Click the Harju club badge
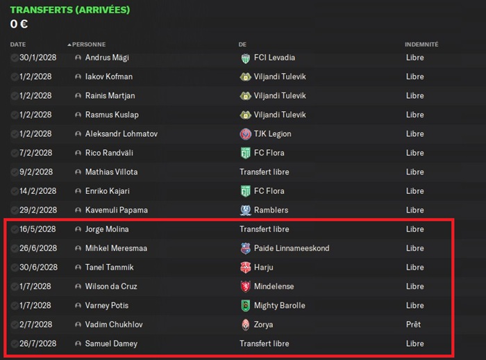 coord(244,268)
